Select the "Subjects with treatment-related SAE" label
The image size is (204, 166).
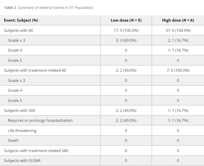pos(36,151)
